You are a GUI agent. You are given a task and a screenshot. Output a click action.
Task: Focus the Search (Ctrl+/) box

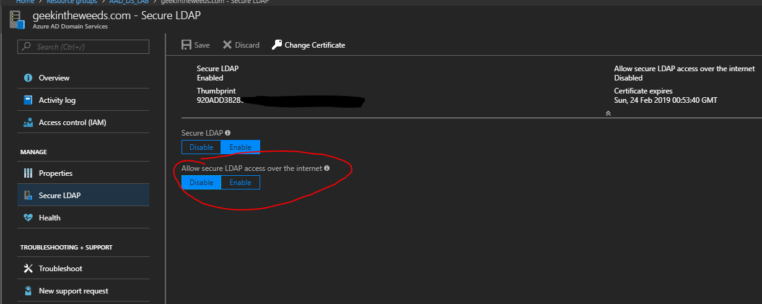click(x=83, y=47)
